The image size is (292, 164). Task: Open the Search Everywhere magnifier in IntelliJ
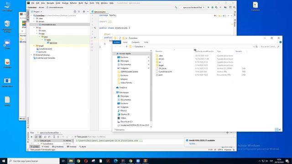click(x=234, y=7)
